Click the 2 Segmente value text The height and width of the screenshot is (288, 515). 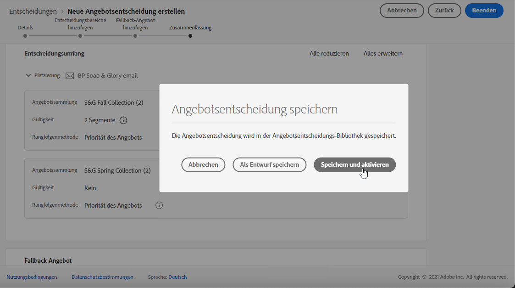(x=100, y=120)
